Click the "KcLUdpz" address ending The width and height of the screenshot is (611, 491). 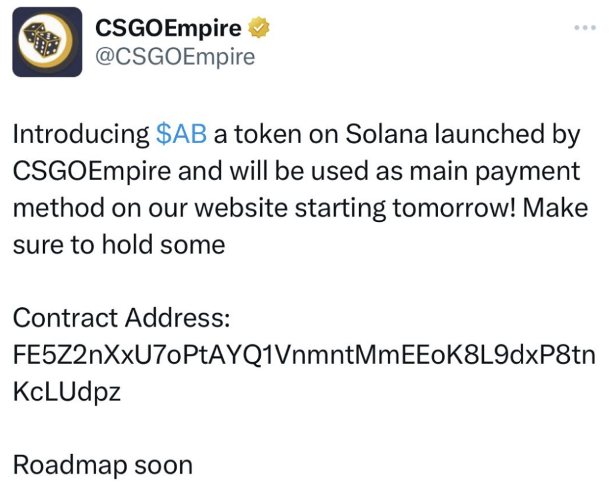(67, 393)
